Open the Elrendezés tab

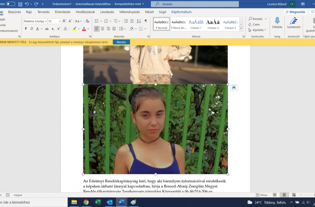62,12
